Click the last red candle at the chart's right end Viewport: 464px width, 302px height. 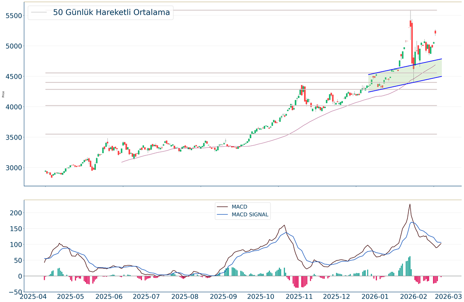click(x=436, y=32)
